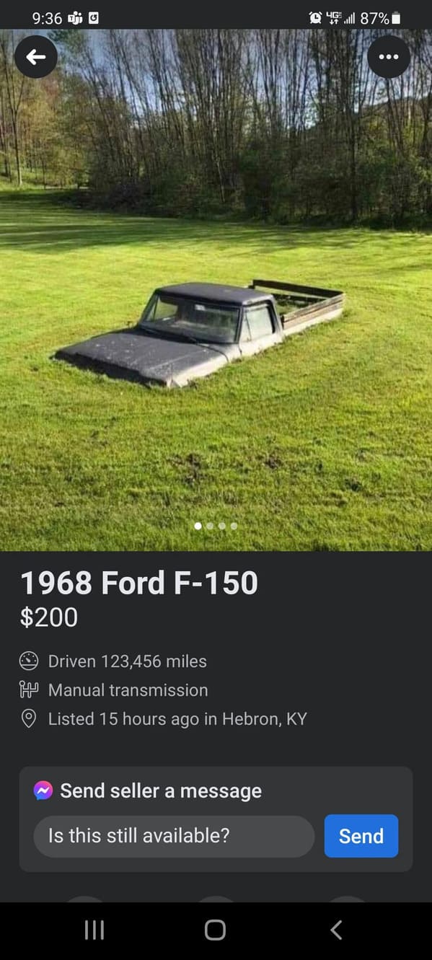Tap the Teams notification icon

click(75, 18)
